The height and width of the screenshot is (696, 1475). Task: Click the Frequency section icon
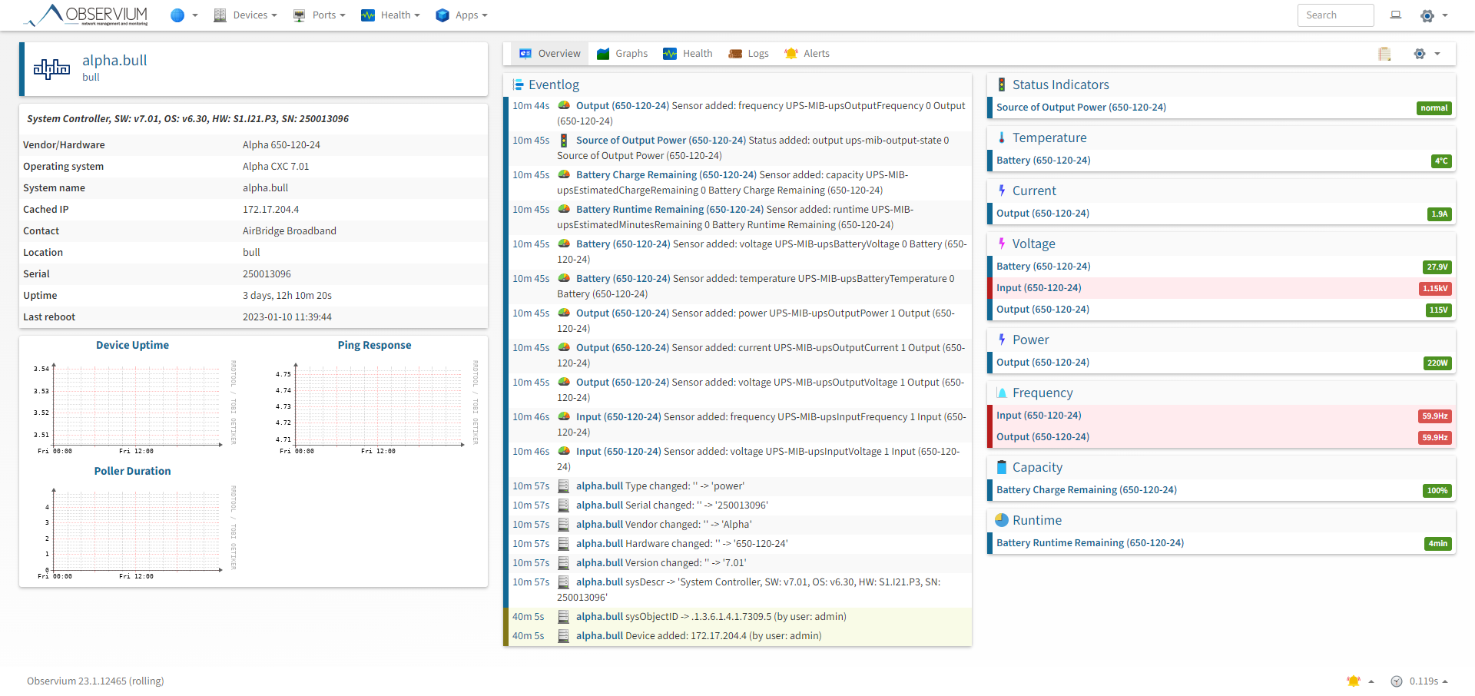tap(1002, 393)
